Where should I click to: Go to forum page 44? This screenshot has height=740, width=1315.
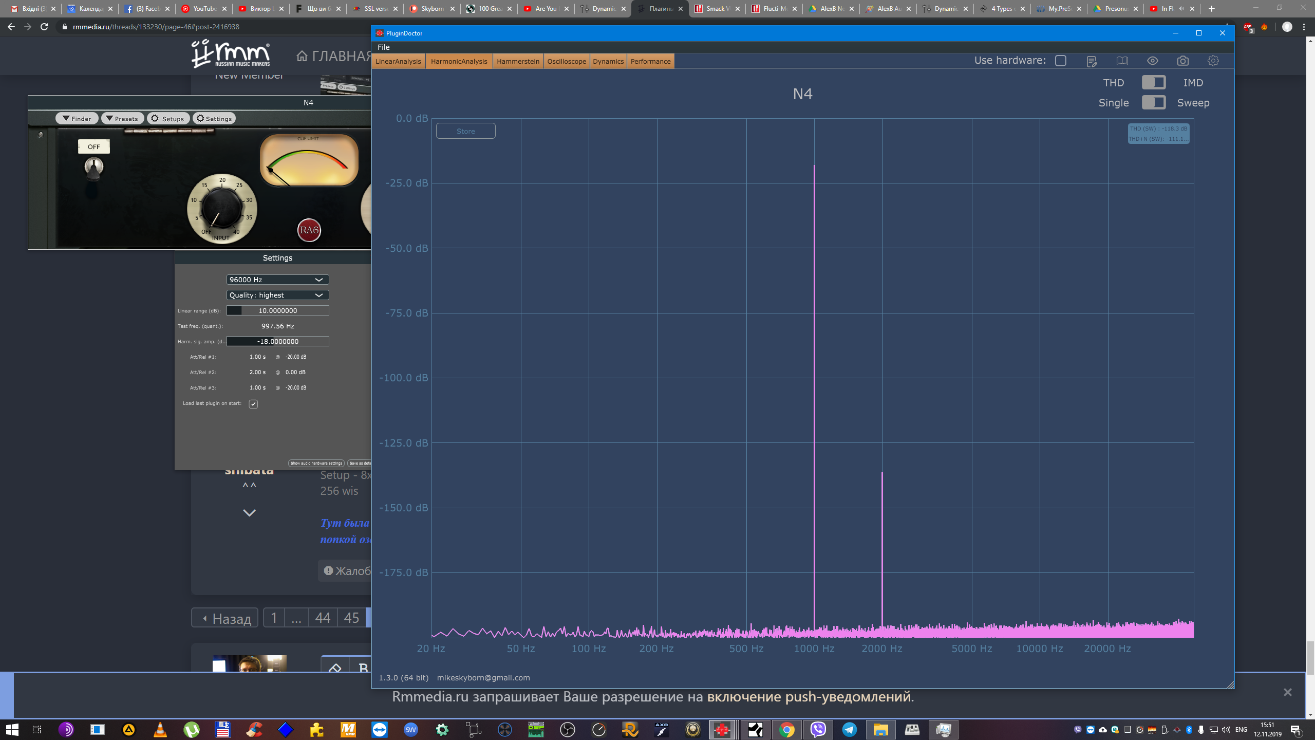pyautogui.click(x=323, y=618)
